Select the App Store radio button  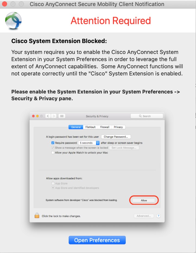tap(53, 184)
